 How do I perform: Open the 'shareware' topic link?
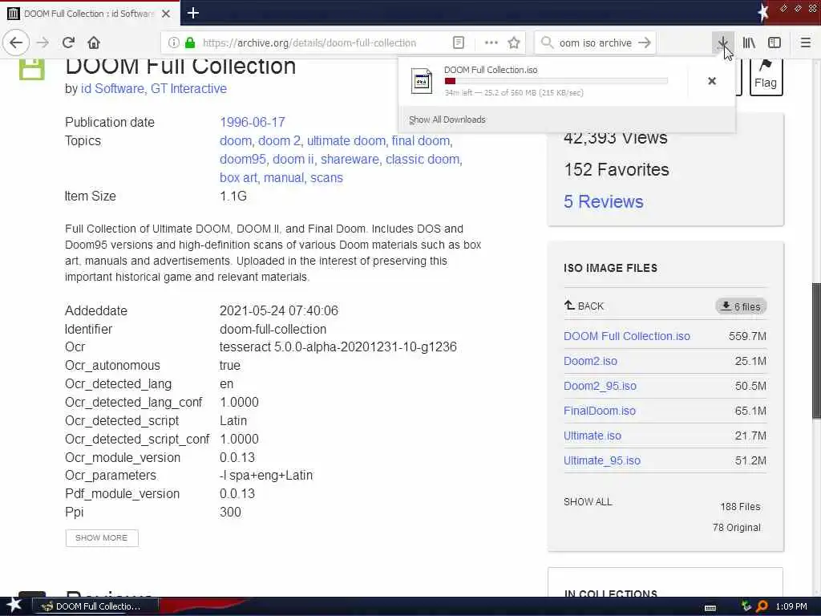coord(350,160)
